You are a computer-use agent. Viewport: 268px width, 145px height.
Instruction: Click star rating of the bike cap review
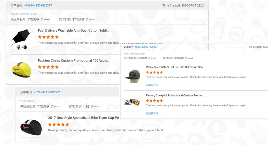click(59, 124)
